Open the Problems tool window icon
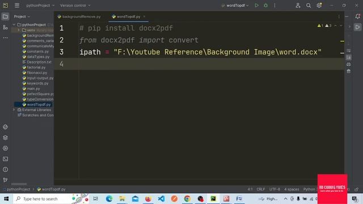The width and height of the screenshot is (363, 204). tap(5, 169)
